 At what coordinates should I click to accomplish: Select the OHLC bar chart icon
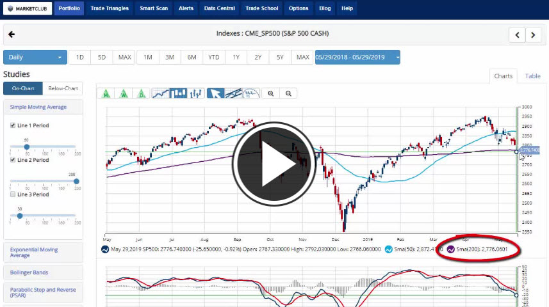196,93
